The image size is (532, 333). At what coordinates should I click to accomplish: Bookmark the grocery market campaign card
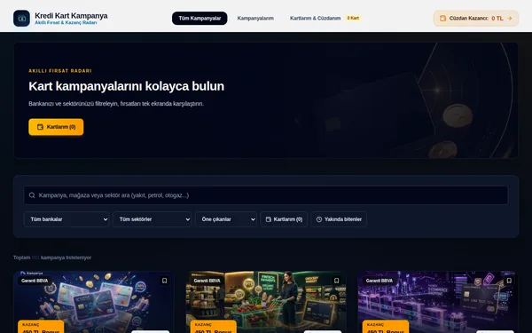pyautogui.click(x=337, y=281)
